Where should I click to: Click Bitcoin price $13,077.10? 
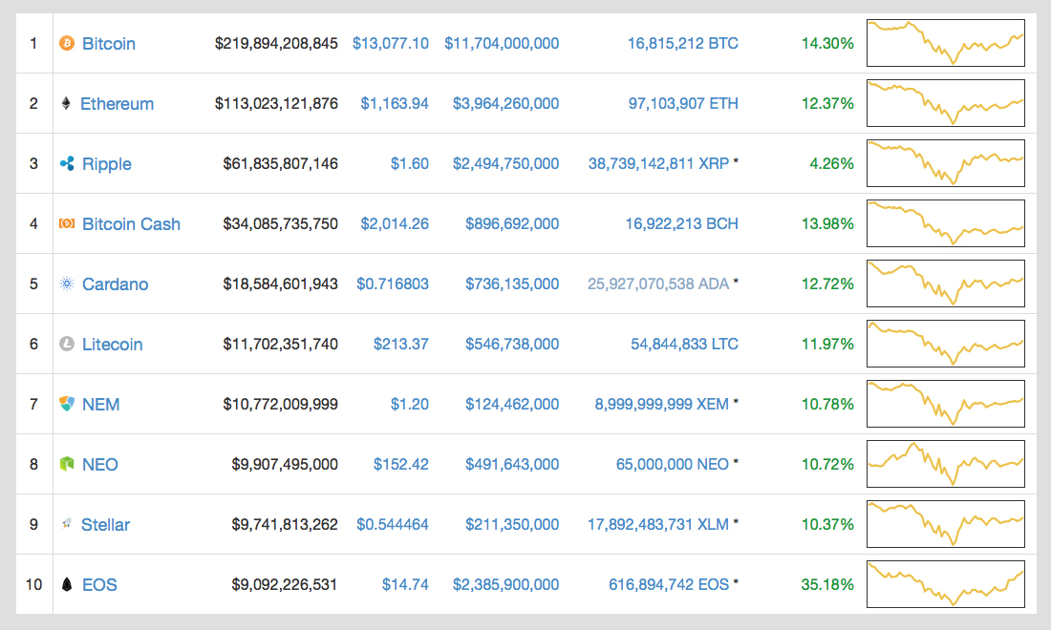pyautogui.click(x=391, y=44)
